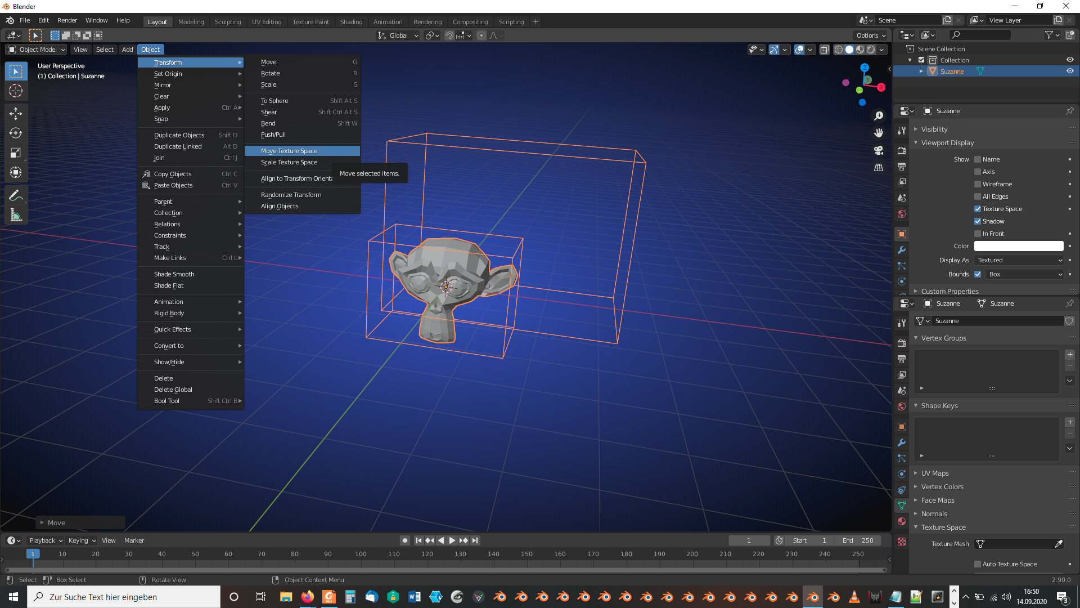Expand the UV Maps panel

pos(935,473)
